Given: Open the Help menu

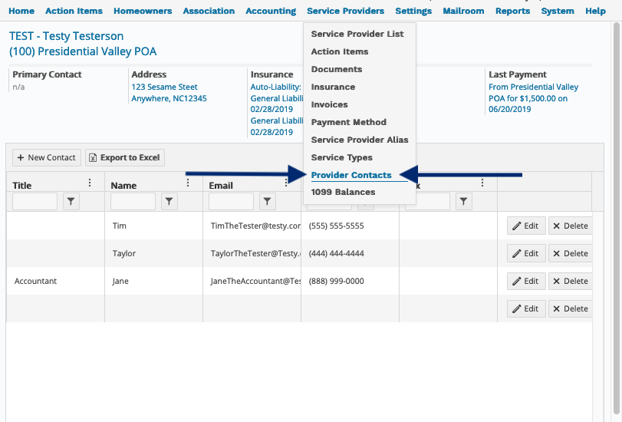Looking at the screenshot, I should [595, 11].
